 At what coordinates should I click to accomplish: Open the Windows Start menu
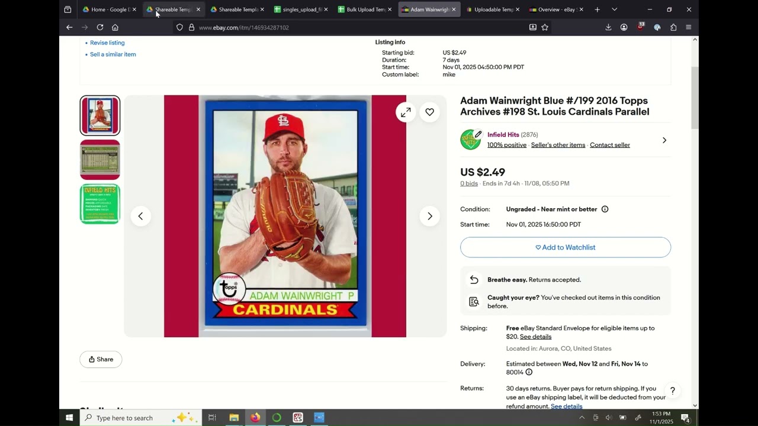coord(69,418)
